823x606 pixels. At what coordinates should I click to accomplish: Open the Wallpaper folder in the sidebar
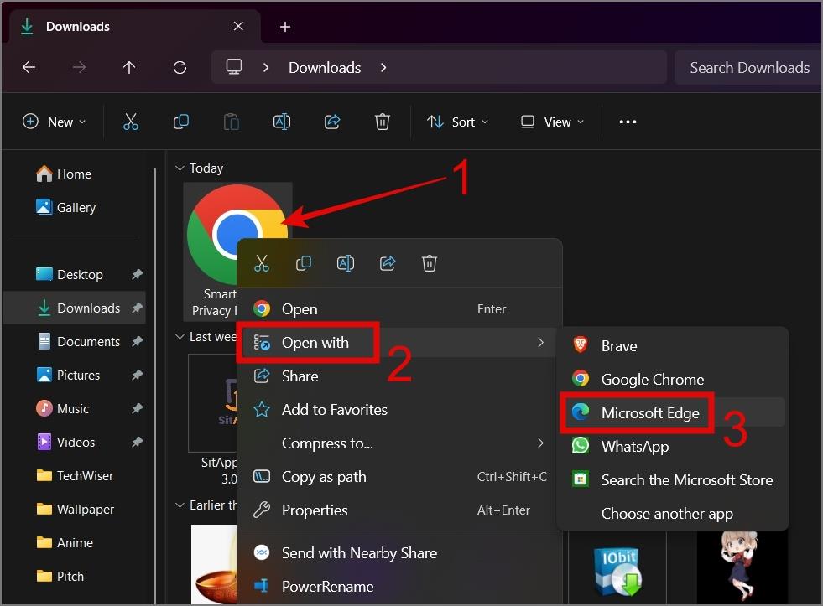(x=75, y=509)
